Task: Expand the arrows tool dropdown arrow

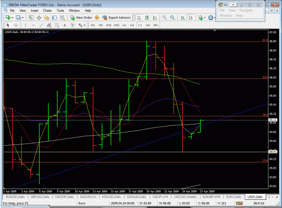Action: tap(84, 25)
